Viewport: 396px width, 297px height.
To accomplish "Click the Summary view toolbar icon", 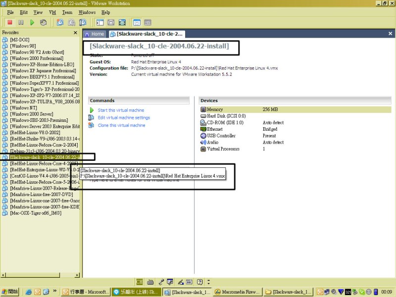I will pyautogui.click(x=137, y=22).
